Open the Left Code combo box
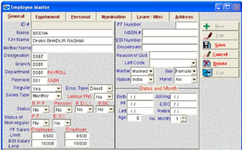Viewport: 242px width, 150px height. 193,63
